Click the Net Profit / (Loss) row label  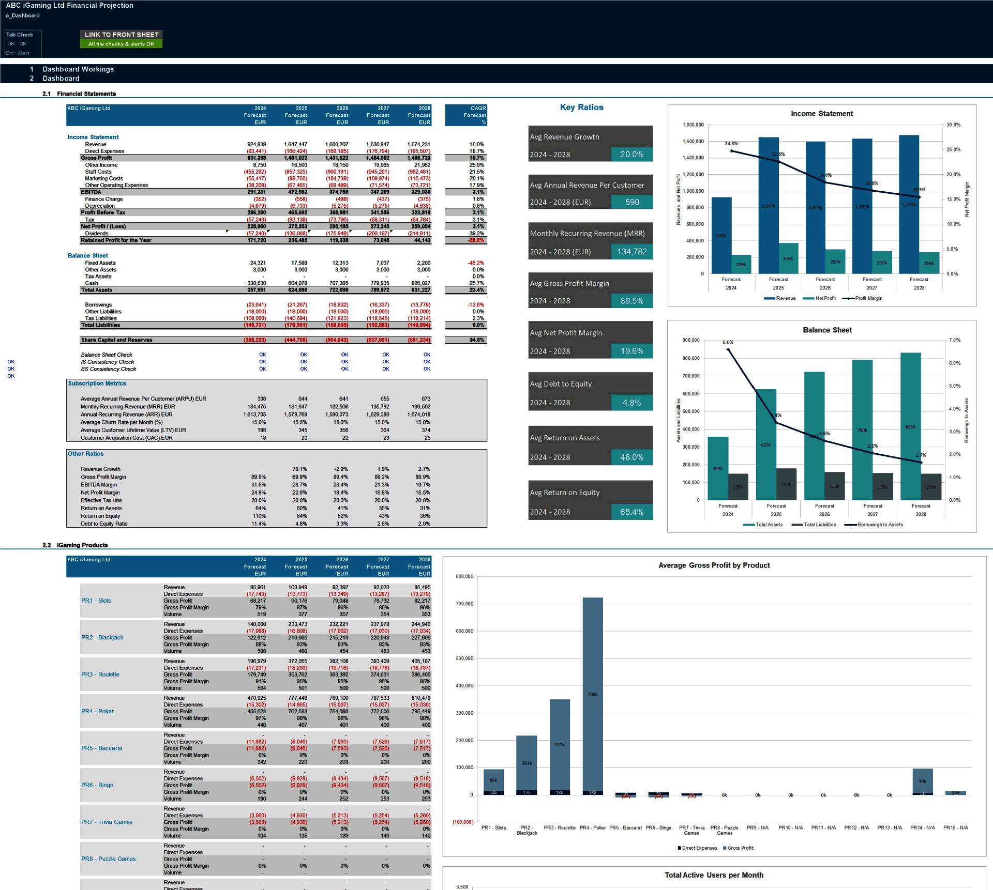[103, 226]
